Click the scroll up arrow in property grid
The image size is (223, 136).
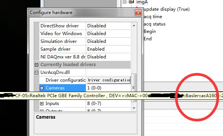134,25
